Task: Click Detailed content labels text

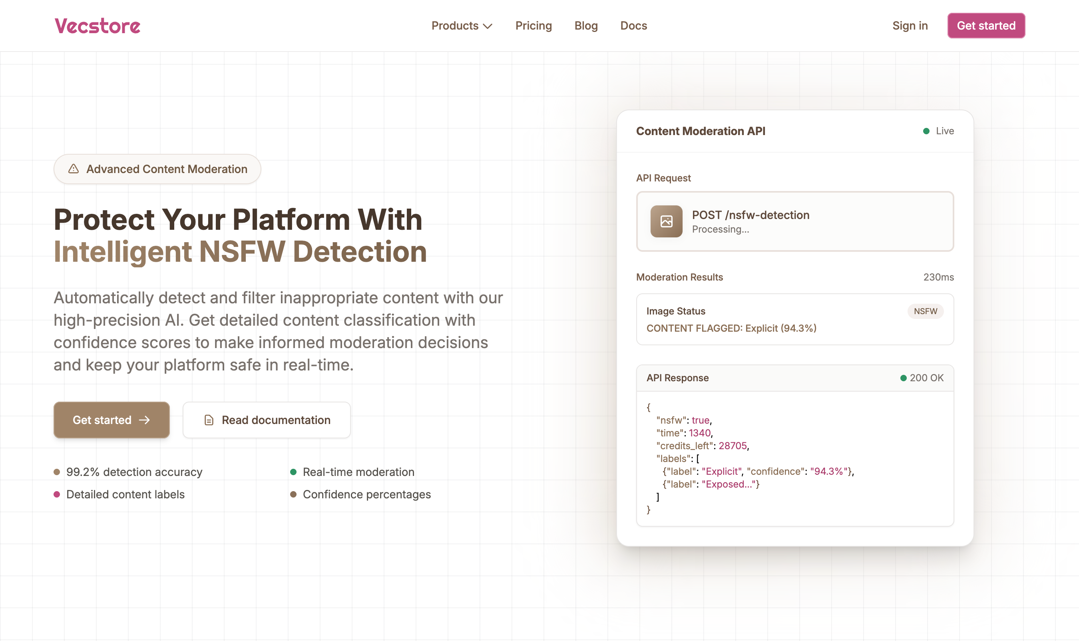Action: point(125,494)
